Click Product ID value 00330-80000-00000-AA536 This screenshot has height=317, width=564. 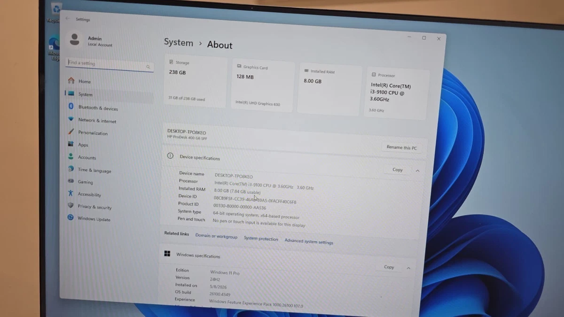pyautogui.click(x=240, y=207)
